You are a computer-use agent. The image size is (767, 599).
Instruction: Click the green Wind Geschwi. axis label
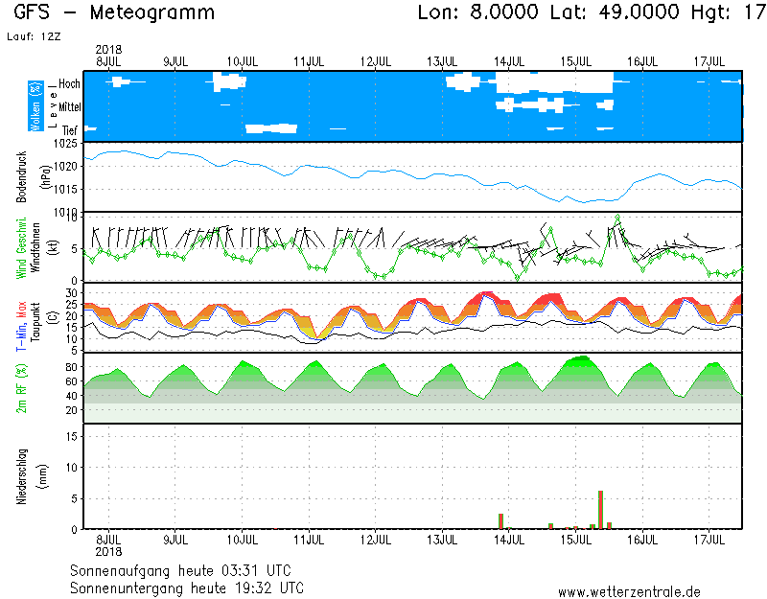(21, 247)
